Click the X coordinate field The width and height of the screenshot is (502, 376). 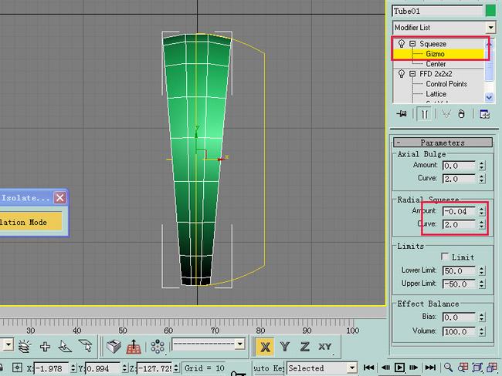(x=51, y=368)
